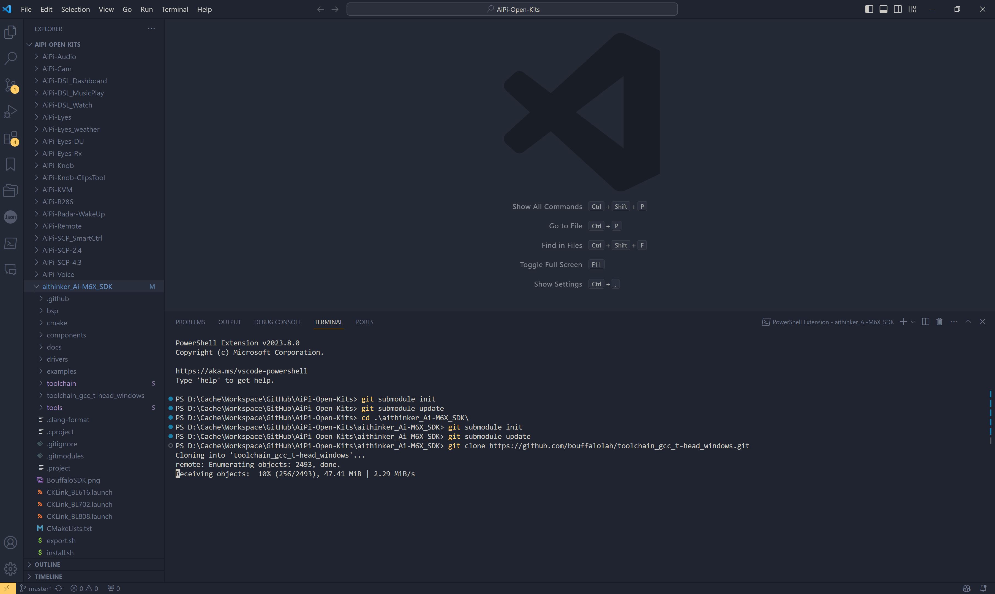Screen dimensions: 995x594
Task: Open the Explorer view in activity bar
Action: point(10,32)
